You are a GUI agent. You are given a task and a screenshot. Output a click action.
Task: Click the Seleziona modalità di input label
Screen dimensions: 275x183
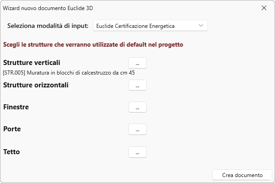[x=48, y=26]
